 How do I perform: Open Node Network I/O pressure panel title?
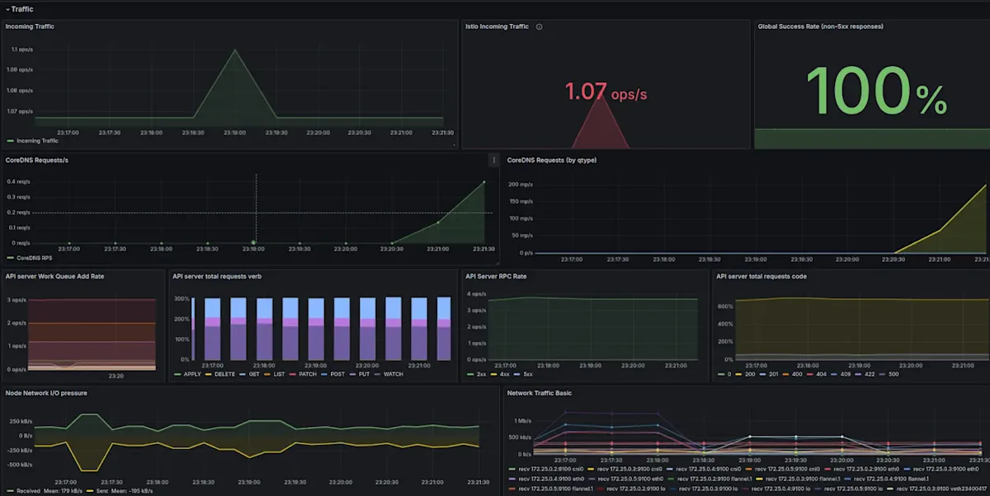point(46,393)
